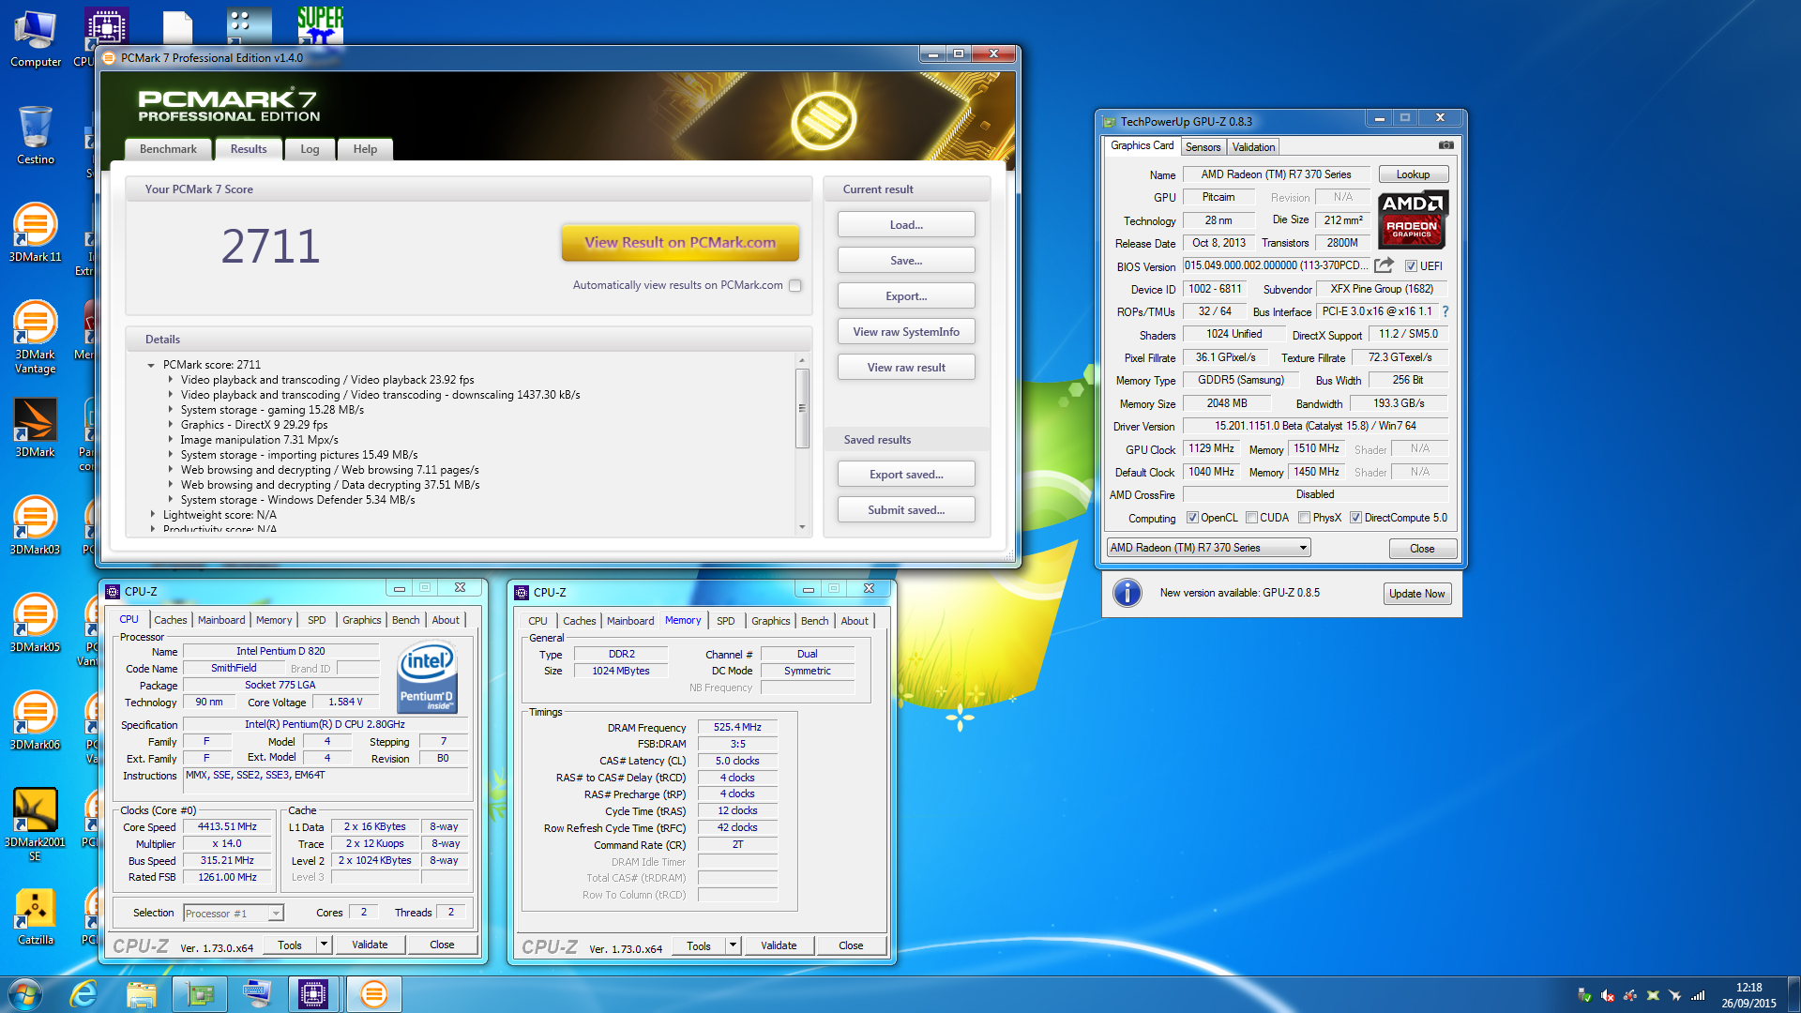
Task: Click the GPU-Z screenshot camera icon
Action: [1445, 145]
